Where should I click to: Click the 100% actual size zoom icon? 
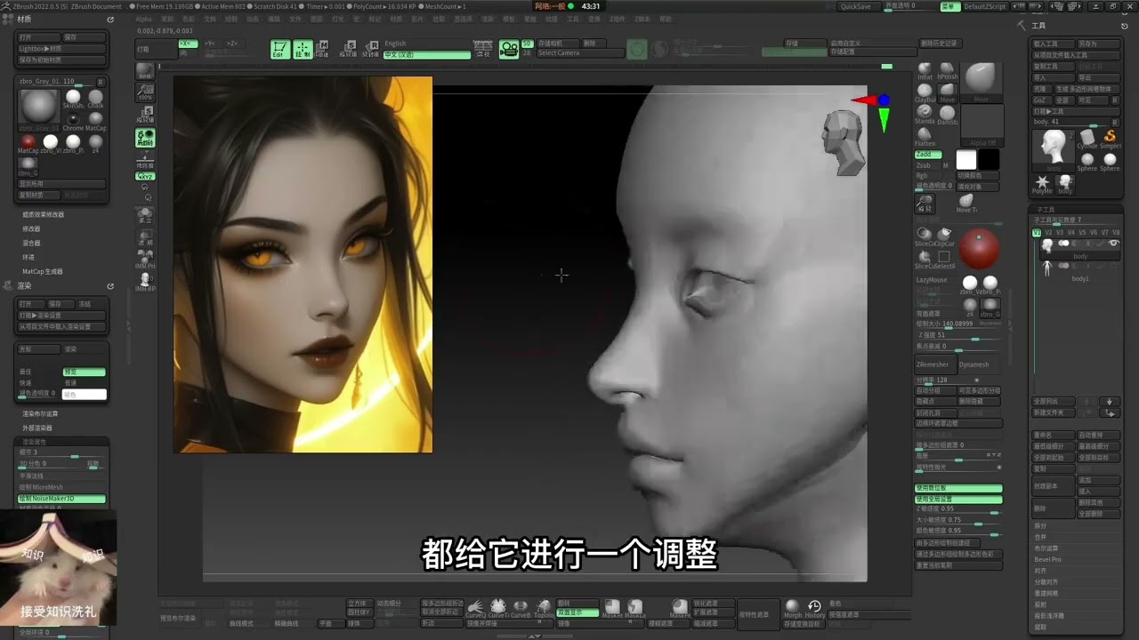point(144,92)
